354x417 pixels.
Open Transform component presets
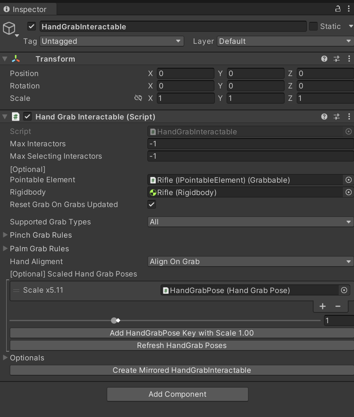click(337, 59)
